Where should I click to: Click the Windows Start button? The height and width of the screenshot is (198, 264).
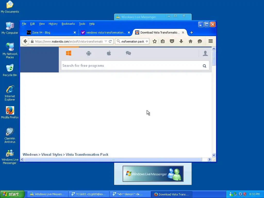pos(12,194)
